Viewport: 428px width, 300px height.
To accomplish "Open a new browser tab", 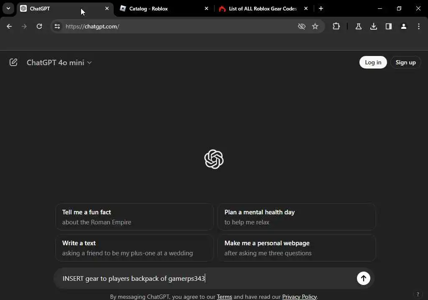I will pyautogui.click(x=321, y=8).
